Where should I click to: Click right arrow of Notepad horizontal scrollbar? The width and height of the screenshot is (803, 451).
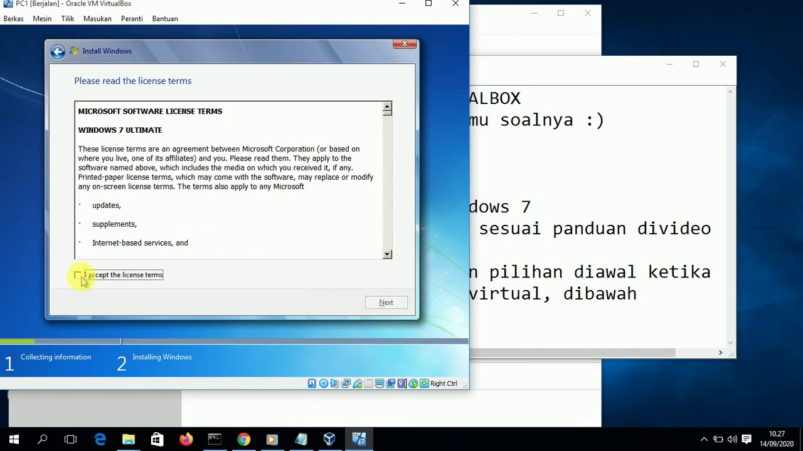[x=720, y=353]
